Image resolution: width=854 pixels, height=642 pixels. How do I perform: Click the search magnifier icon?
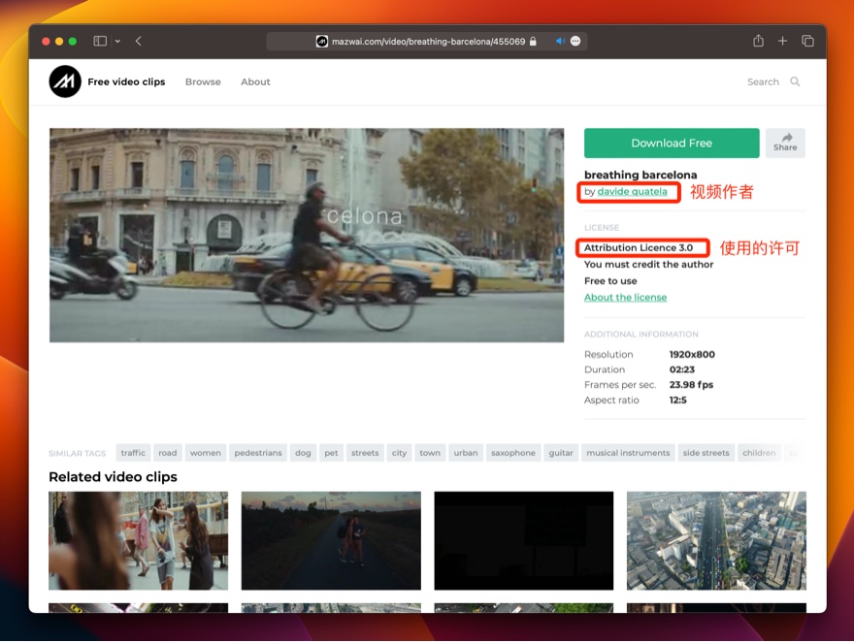coord(795,81)
